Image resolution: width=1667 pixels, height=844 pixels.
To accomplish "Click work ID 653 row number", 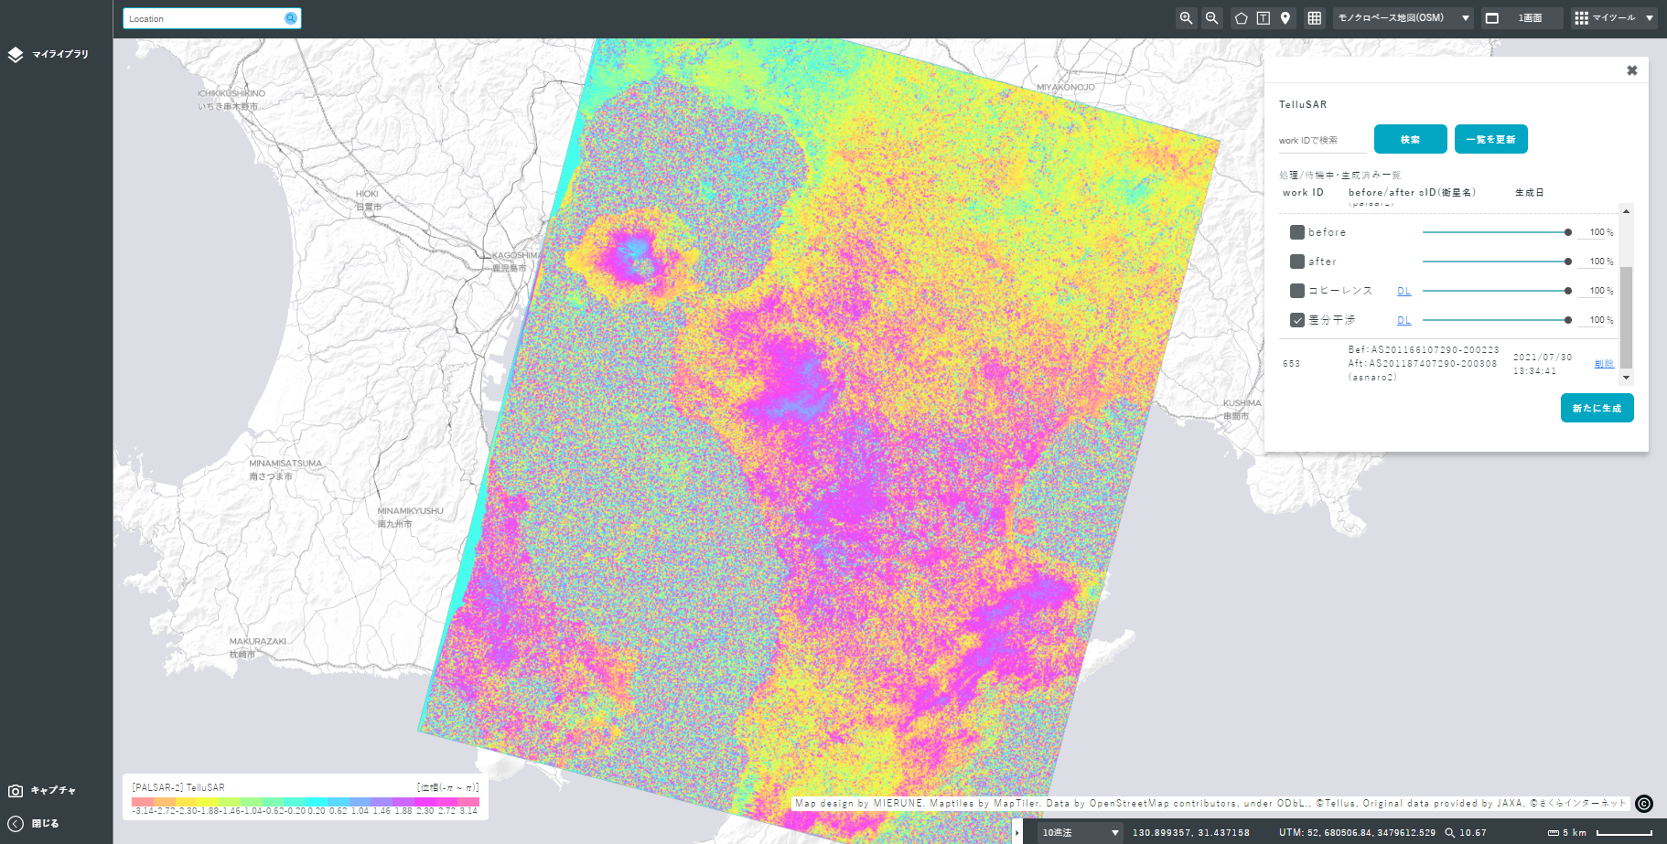I will [x=1292, y=364].
